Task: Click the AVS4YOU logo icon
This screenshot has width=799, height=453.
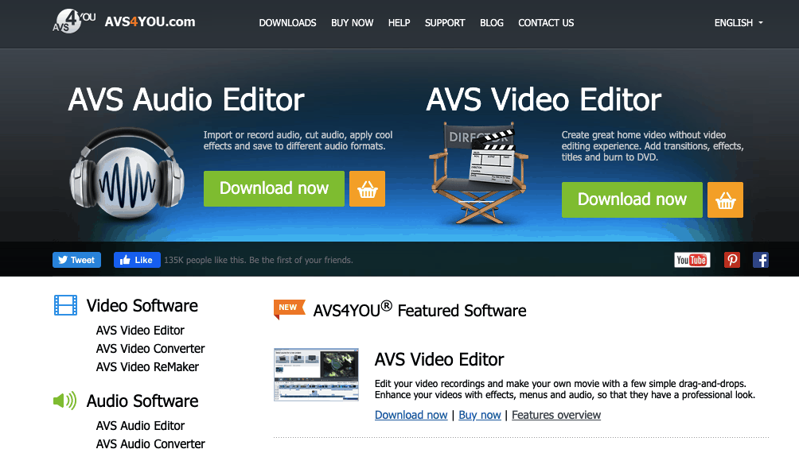Action: pos(74,21)
